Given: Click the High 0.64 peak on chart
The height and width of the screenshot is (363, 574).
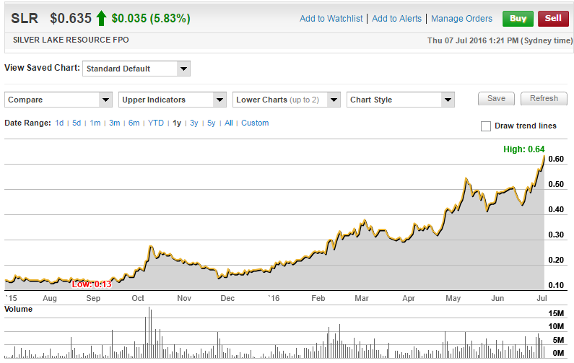Looking at the screenshot, I should [x=543, y=157].
